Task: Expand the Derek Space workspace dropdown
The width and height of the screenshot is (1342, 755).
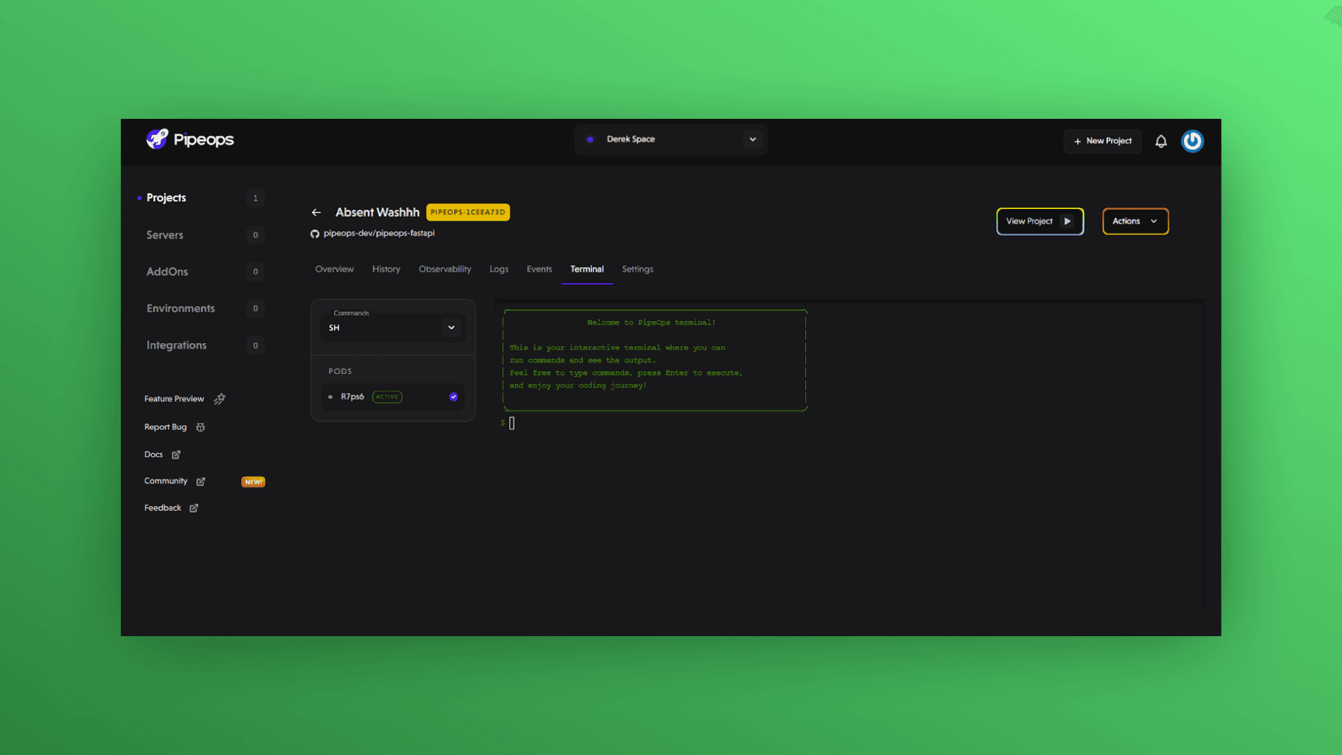Action: coord(753,140)
